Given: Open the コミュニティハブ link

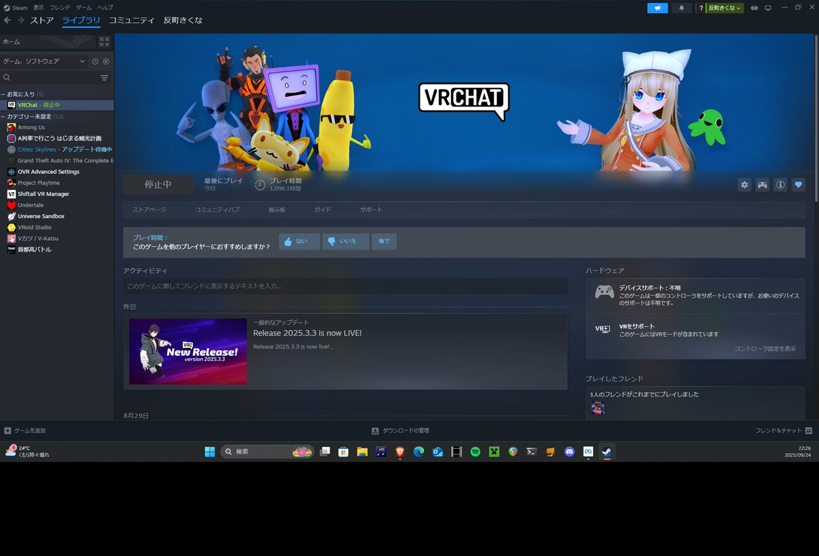Looking at the screenshot, I should click(217, 210).
